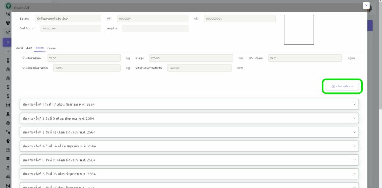
Task: Click the เพิ่มการติดตาม button
Action: pyautogui.click(x=342, y=86)
